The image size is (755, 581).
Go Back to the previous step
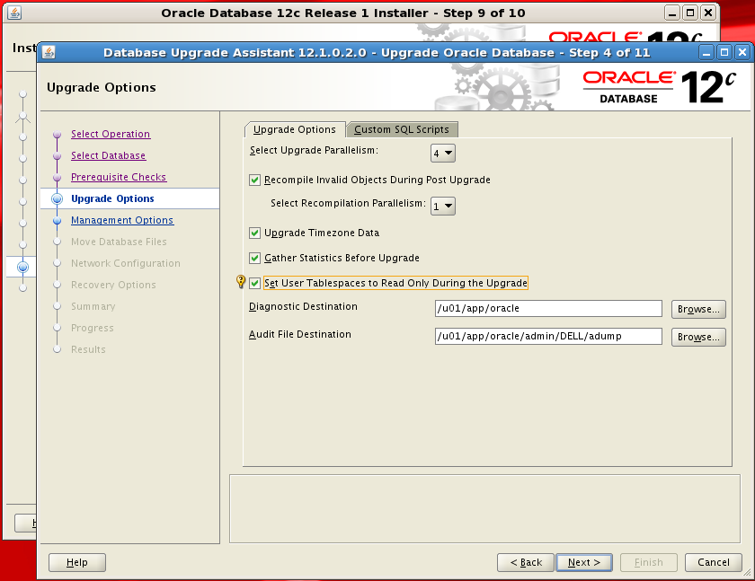526,562
